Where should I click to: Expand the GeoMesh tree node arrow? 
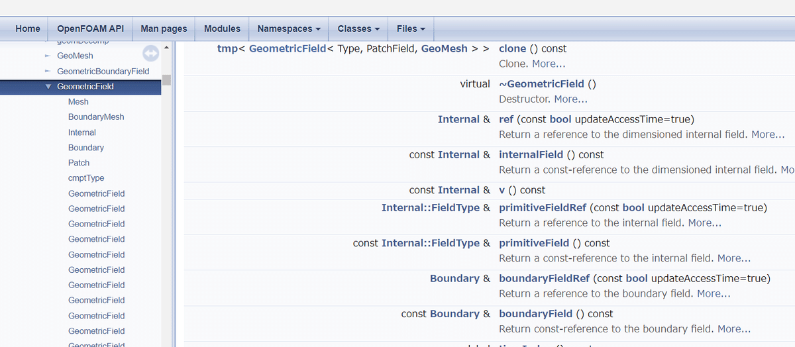(47, 56)
